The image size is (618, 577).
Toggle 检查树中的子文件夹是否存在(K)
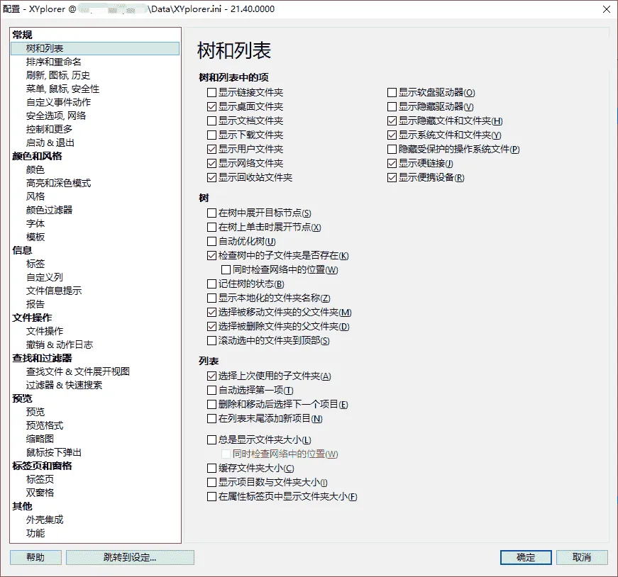211,256
